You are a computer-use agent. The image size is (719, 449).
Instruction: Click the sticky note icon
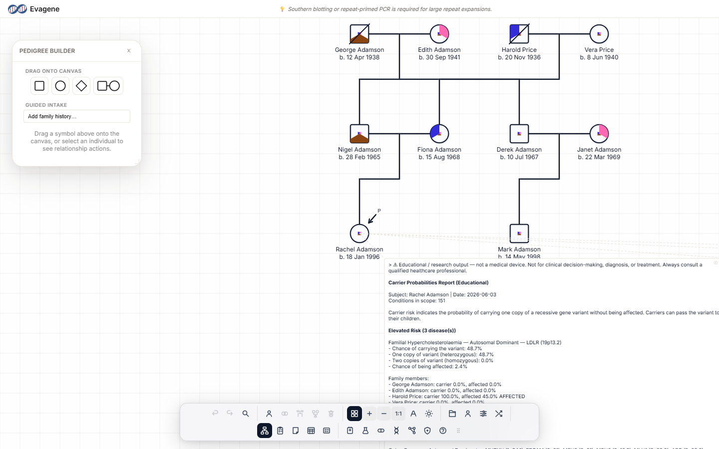[296, 431]
